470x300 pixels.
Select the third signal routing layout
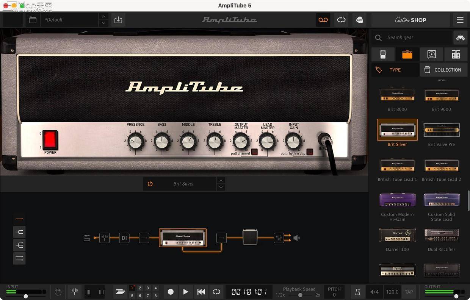19,245
